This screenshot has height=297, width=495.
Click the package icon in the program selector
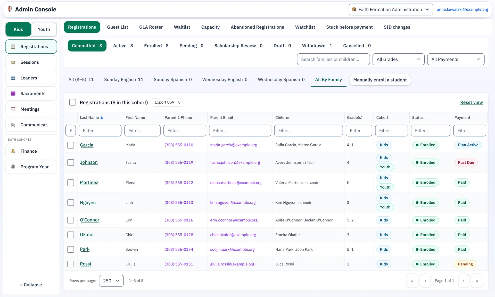click(354, 10)
